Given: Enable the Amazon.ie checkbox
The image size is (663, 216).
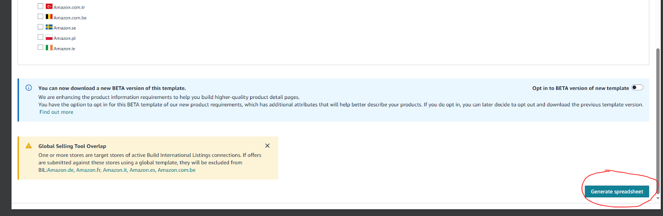Looking at the screenshot, I should click(x=40, y=48).
